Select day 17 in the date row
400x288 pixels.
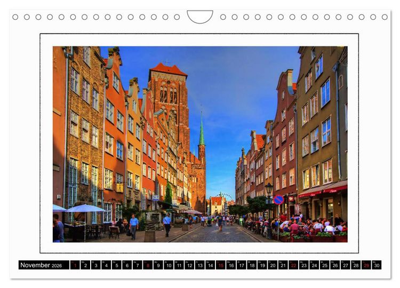pyautogui.click(x=242, y=265)
